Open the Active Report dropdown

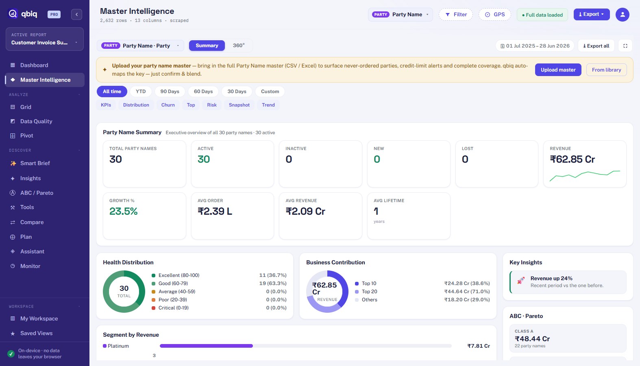[45, 39]
